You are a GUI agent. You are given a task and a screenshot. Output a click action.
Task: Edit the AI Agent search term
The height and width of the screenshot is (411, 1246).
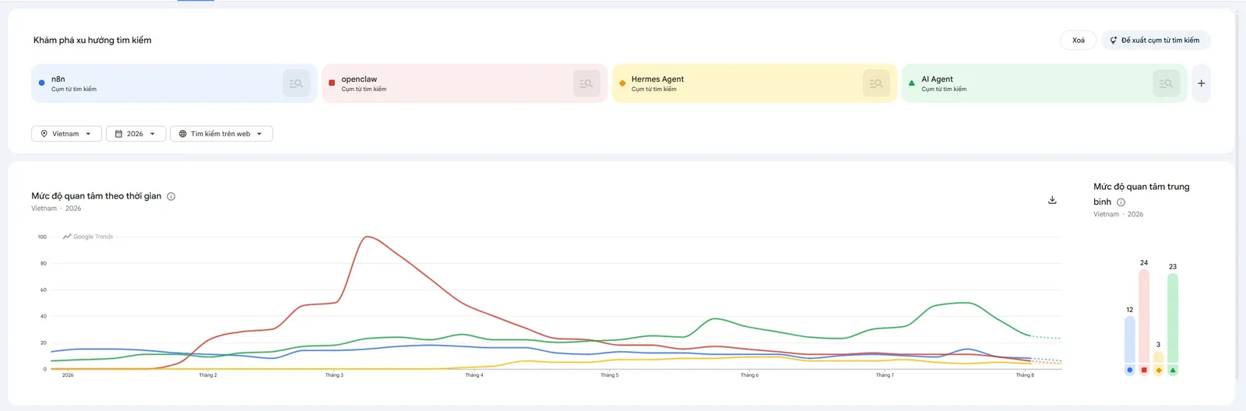[x=937, y=79]
